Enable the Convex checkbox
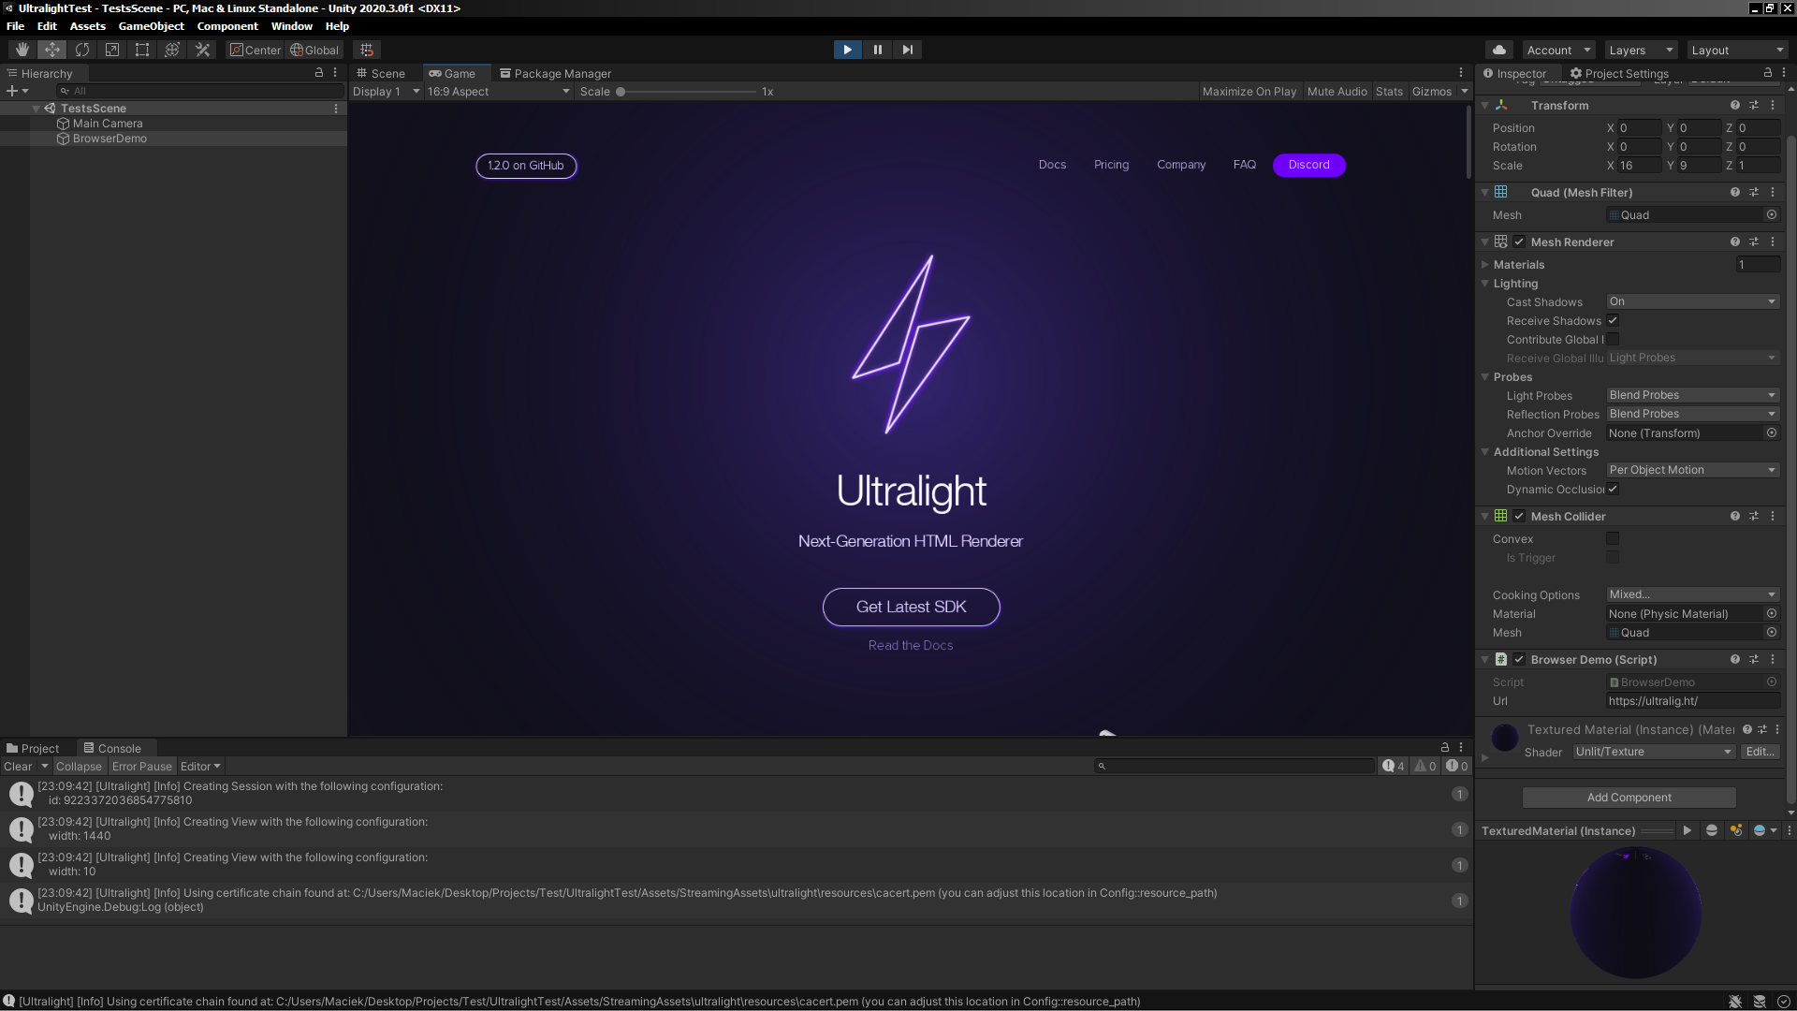1797x1011 pixels. (1613, 538)
